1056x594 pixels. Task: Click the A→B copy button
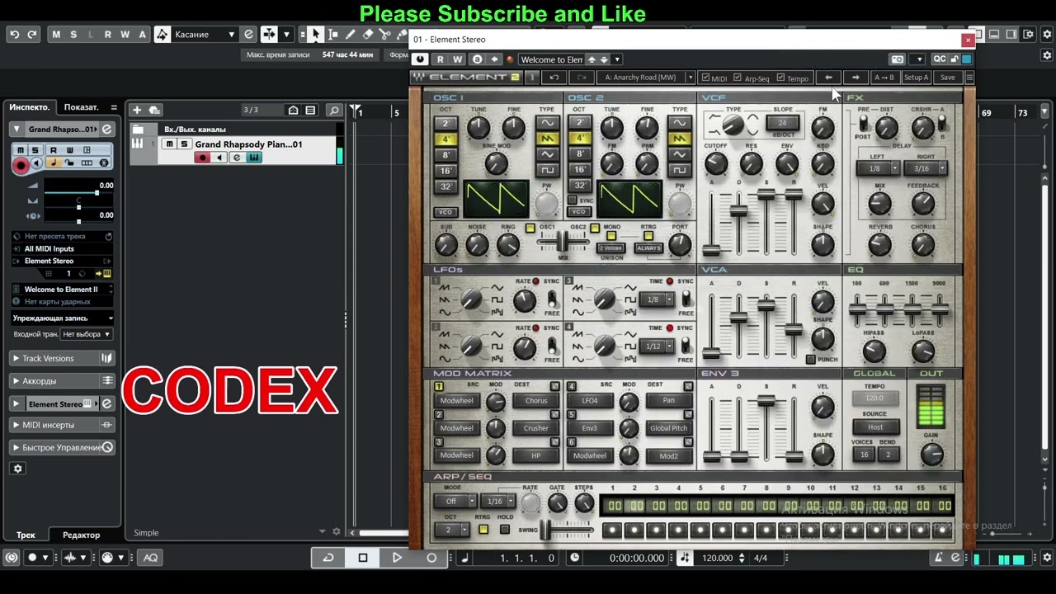[884, 78]
